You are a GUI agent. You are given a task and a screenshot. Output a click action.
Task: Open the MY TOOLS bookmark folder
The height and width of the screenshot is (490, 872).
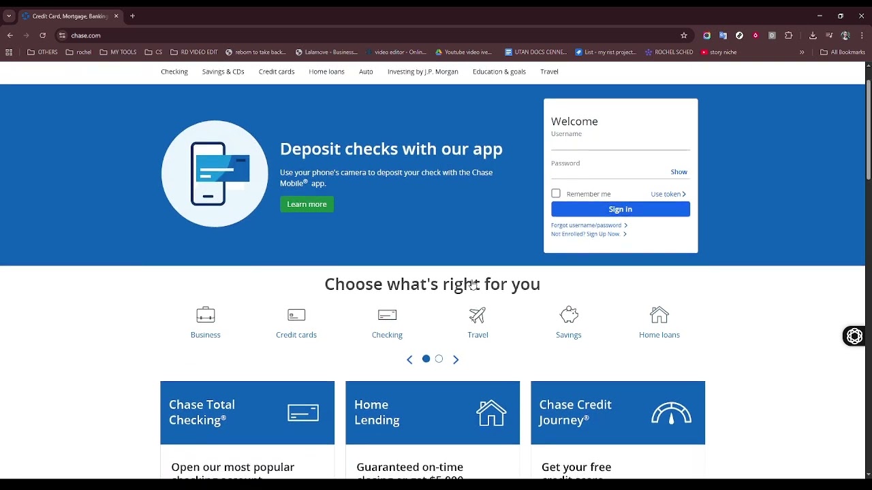pos(118,52)
